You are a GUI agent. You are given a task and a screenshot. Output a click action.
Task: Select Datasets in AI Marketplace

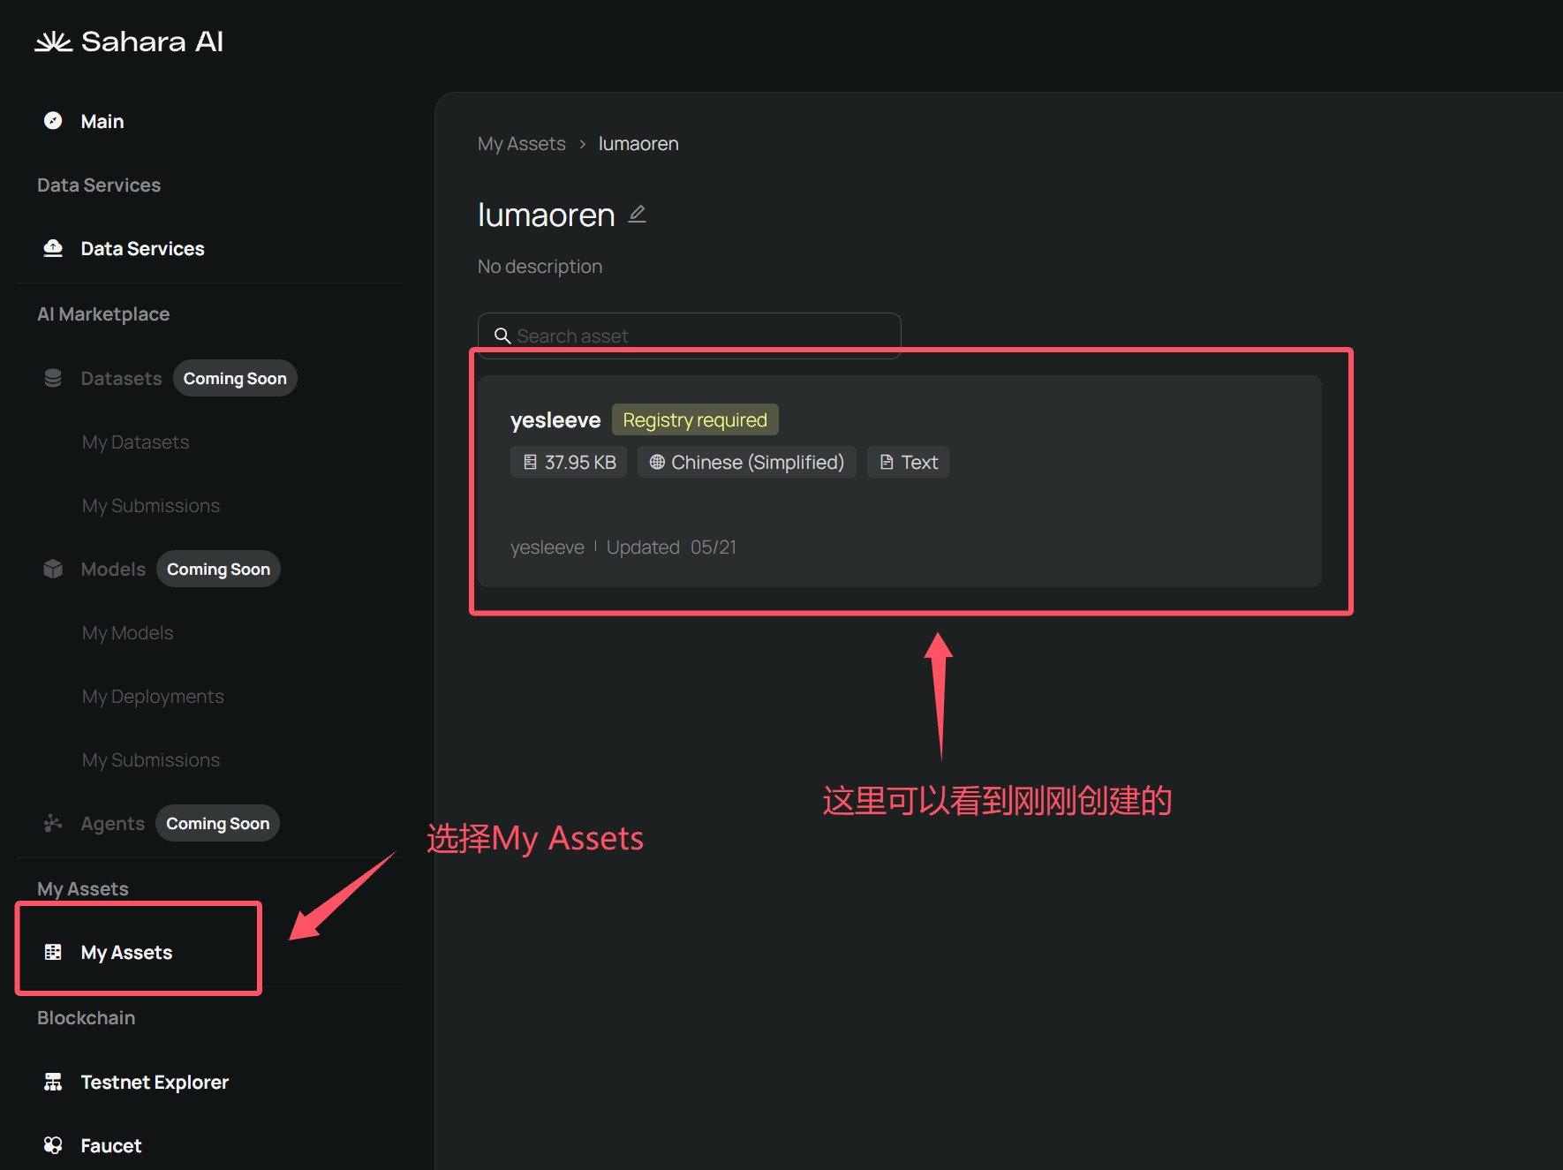pos(121,378)
